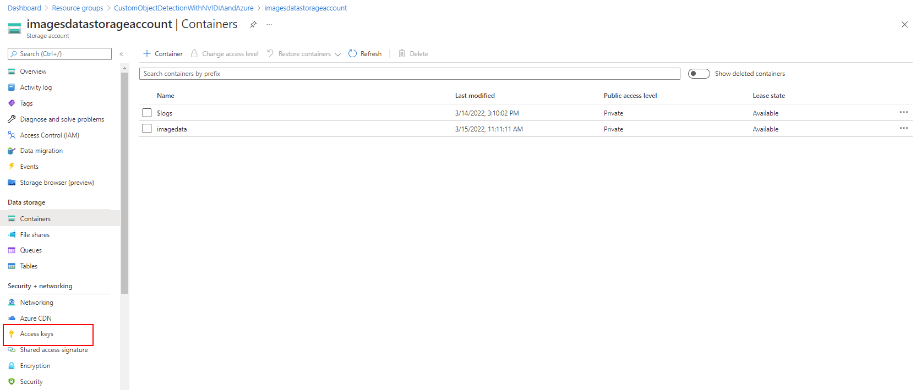The width and height of the screenshot is (916, 390).
Task: Open CustomObjectDetectionWithNVIDIAandAzure breadcrumb link
Action: pos(184,8)
